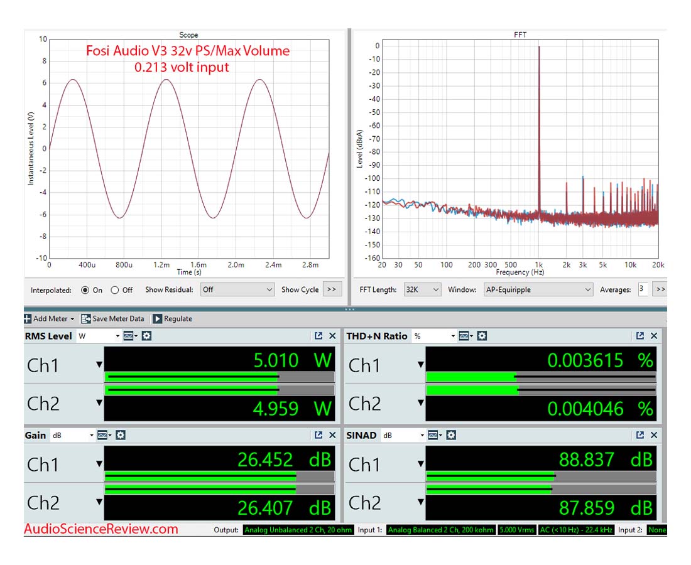Pop out the RMS Level meter
Screen dimensions: 691x565
pyautogui.click(x=318, y=336)
